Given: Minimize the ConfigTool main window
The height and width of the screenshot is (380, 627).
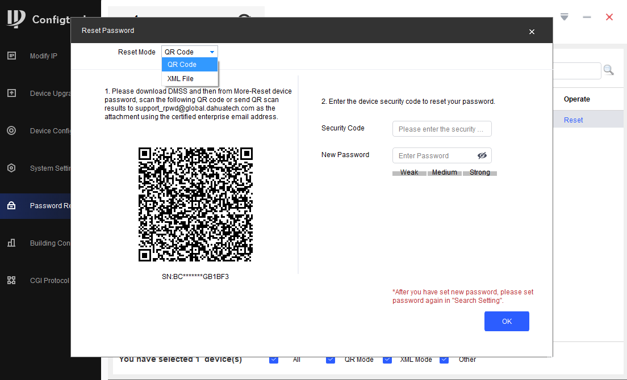Looking at the screenshot, I should (587, 17).
